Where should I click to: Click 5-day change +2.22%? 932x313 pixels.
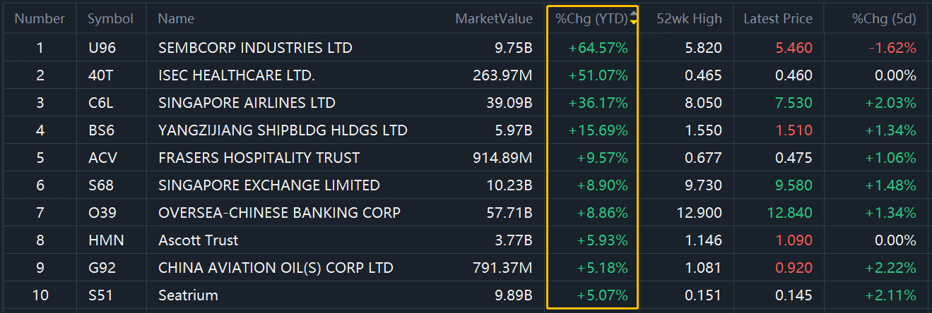pyautogui.click(x=890, y=268)
